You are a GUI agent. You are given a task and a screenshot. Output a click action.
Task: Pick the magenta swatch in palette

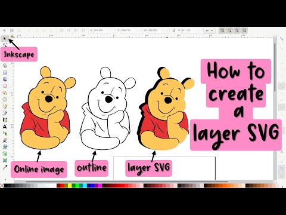click(100, 186)
